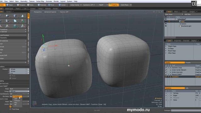Pick the text tool icon with letter A
The height and width of the screenshot is (113, 201).
(23, 21)
